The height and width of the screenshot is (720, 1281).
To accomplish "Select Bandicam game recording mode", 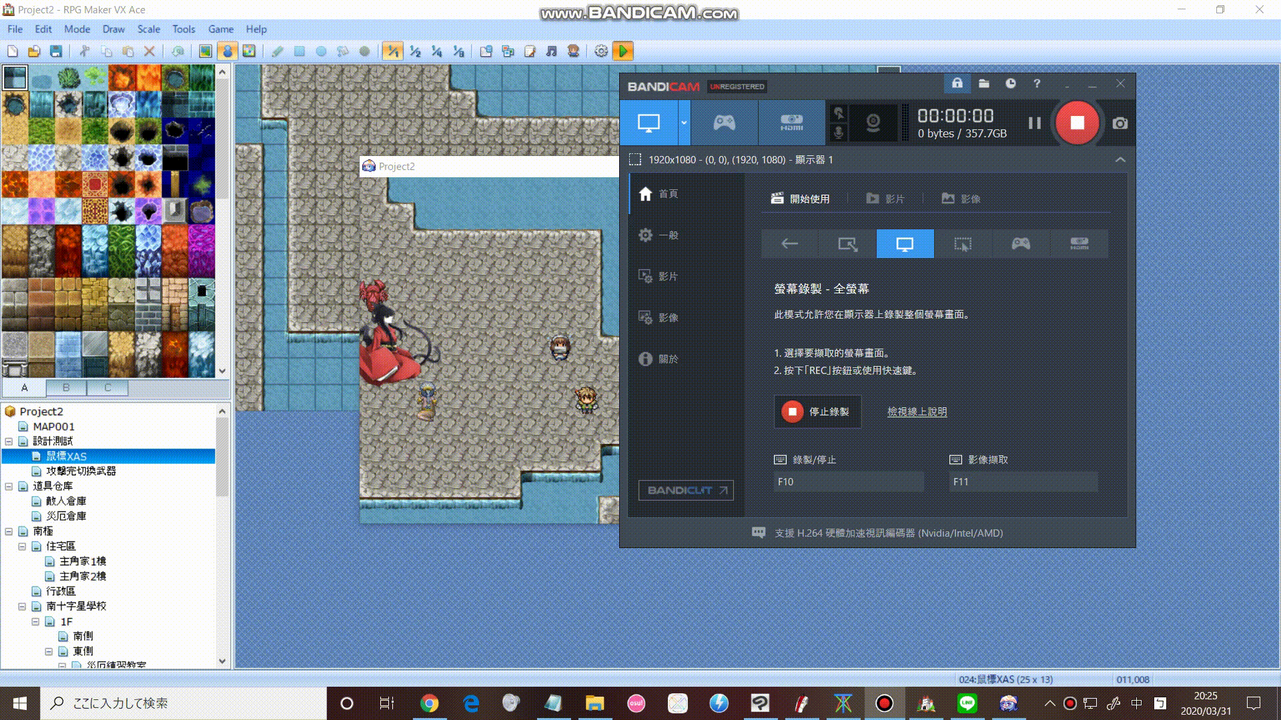I will coord(724,123).
